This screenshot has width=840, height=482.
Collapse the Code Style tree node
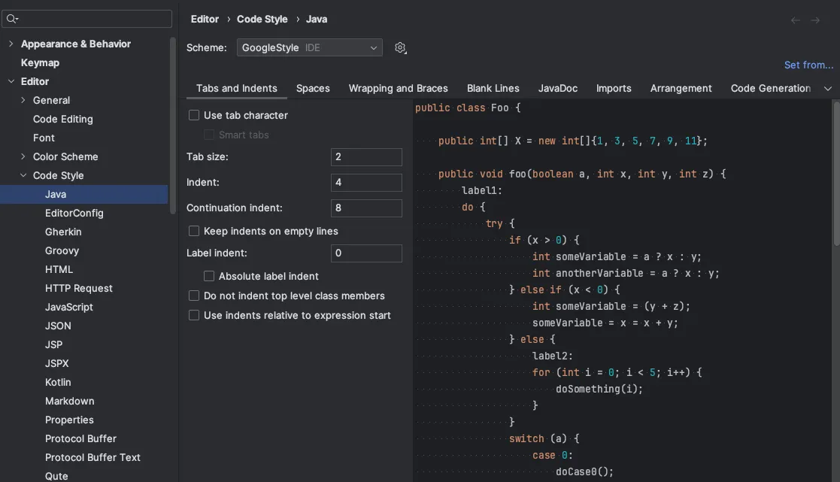(x=23, y=176)
